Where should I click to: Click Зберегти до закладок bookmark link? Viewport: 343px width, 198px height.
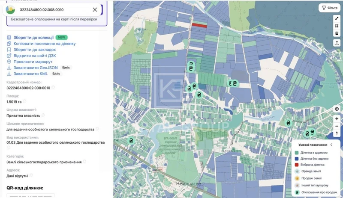[35, 50]
